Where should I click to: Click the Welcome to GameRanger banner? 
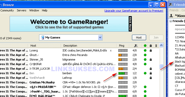pos(71,24)
